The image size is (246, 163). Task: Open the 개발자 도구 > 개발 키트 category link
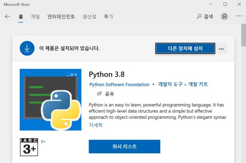(183, 84)
